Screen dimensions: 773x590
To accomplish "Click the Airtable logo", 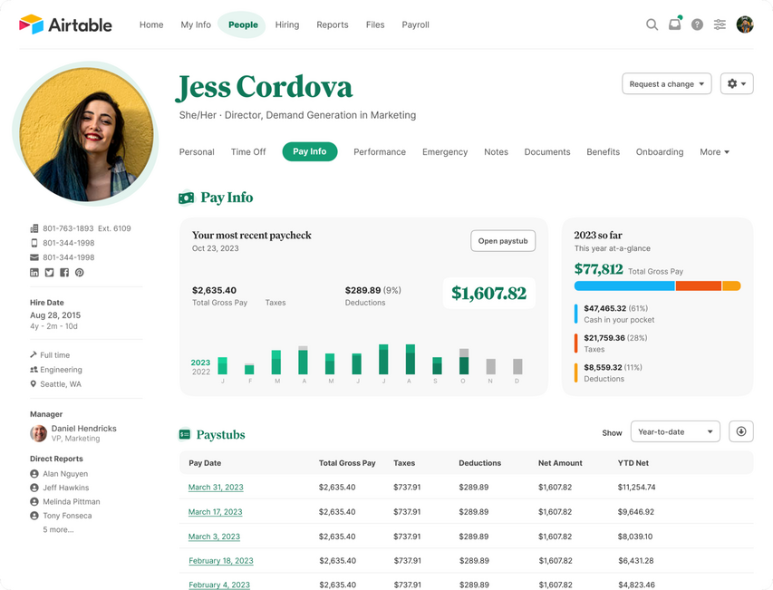I will 65,24.
